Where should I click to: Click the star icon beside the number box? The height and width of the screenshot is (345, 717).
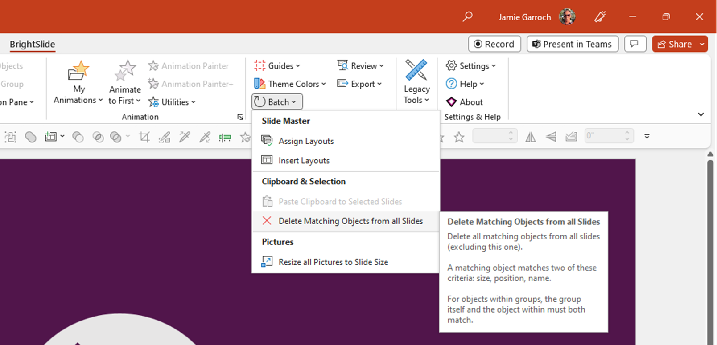coord(459,137)
